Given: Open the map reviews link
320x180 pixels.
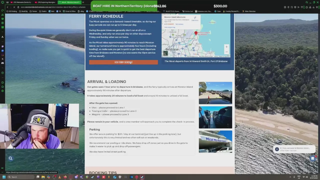Looking at the screenshot, I should [x=179, y=24].
